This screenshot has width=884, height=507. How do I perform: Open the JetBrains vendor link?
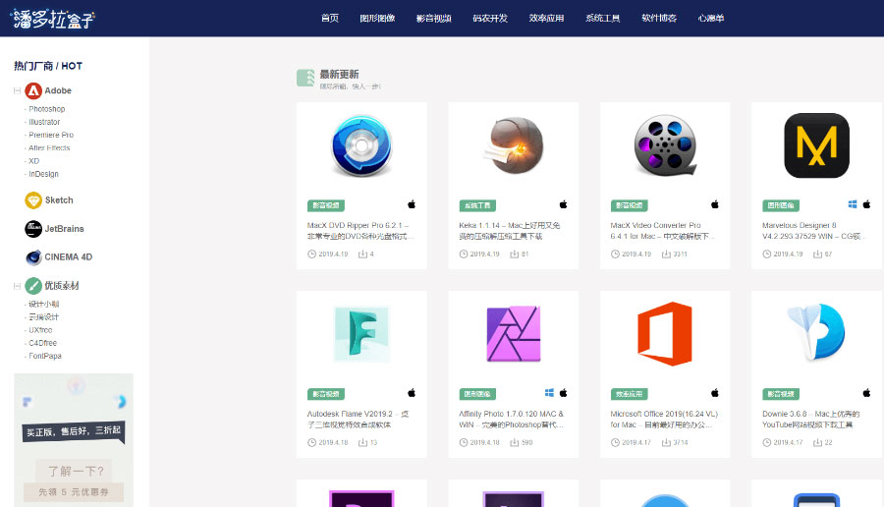(64, 229)
